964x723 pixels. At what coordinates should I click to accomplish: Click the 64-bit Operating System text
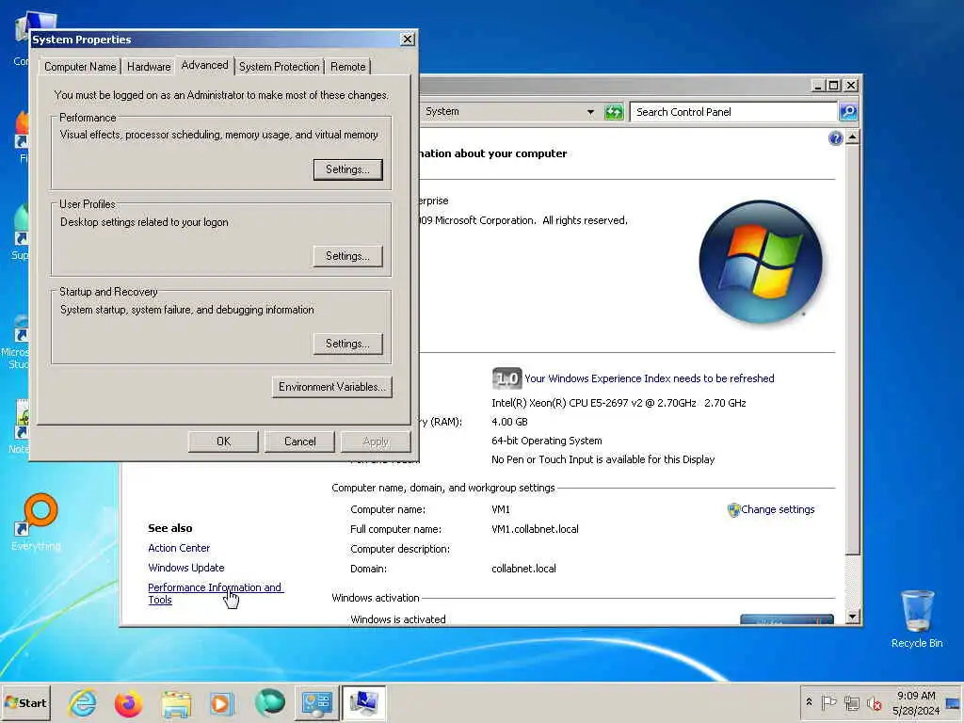[547, 441]
